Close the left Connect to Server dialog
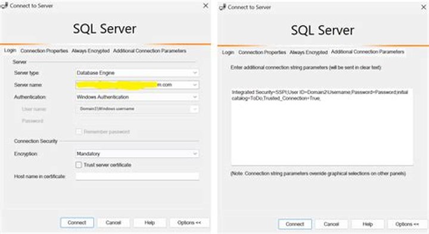This screenshot has height=234, width=429. click(206, 5)
